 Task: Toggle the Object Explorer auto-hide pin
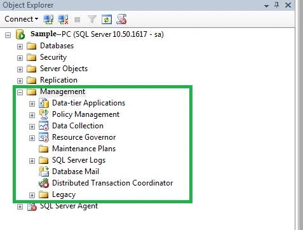[276, 5]
